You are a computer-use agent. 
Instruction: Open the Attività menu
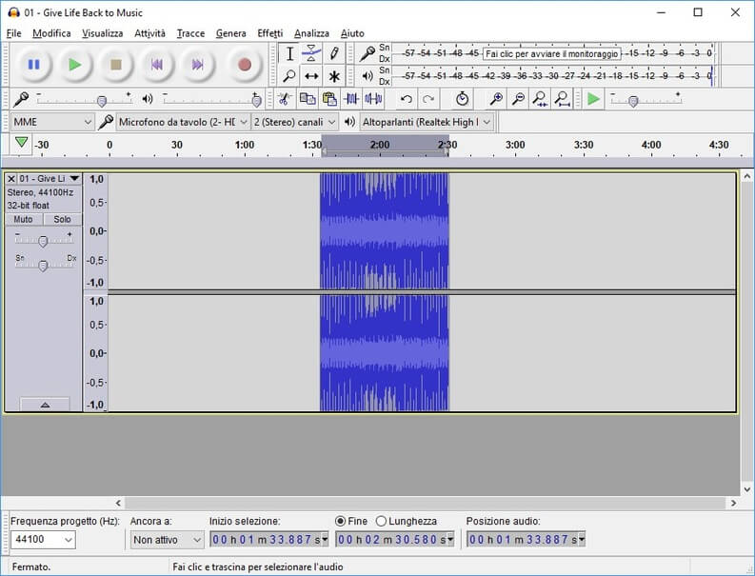pyautogui.click(x=149, y=33)
